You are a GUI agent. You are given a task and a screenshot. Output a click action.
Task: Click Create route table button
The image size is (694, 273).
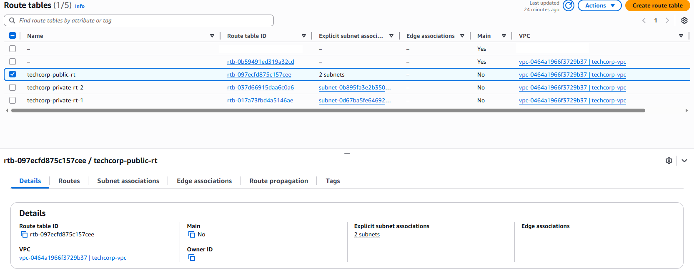point(657,5)
